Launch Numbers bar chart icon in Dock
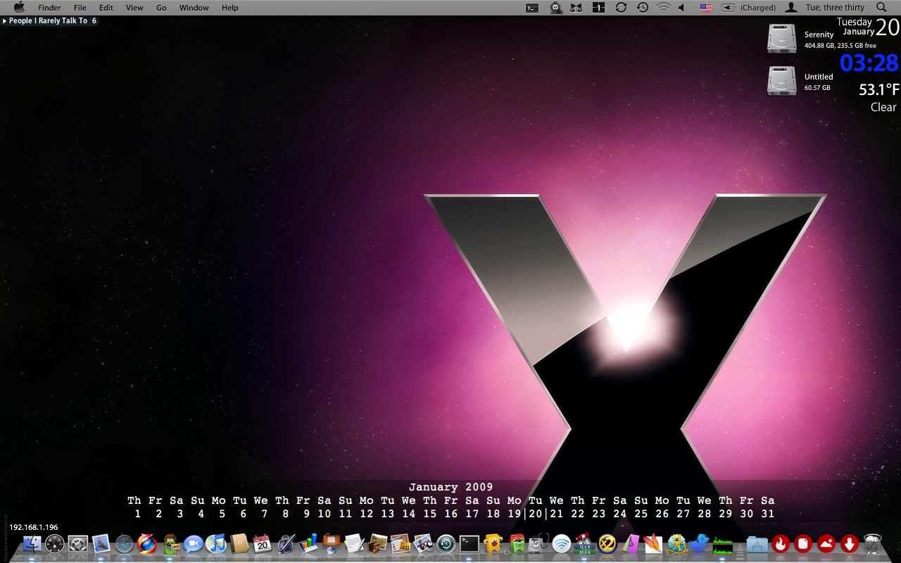901x563 pixels. point(308,543)
